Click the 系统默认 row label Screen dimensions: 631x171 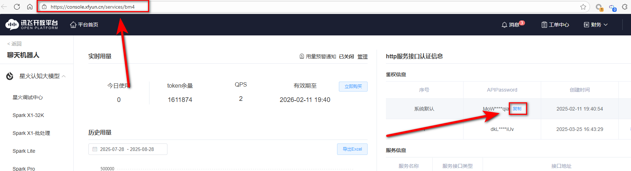click(424, 109)
